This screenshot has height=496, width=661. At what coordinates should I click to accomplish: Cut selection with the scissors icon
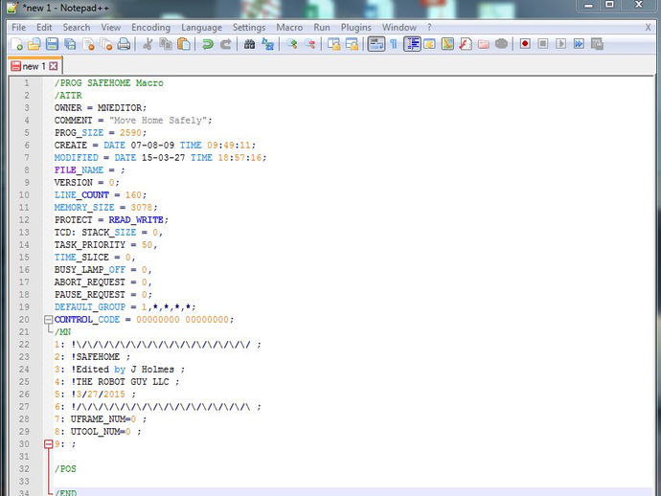click(x=148, y=44)
